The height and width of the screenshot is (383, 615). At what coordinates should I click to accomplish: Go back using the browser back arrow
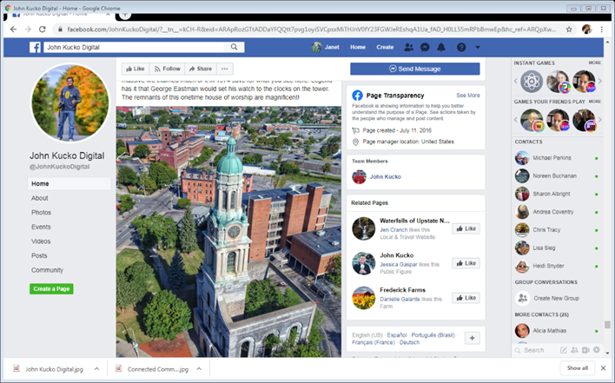pyautogui.click(x=13, y=30)
